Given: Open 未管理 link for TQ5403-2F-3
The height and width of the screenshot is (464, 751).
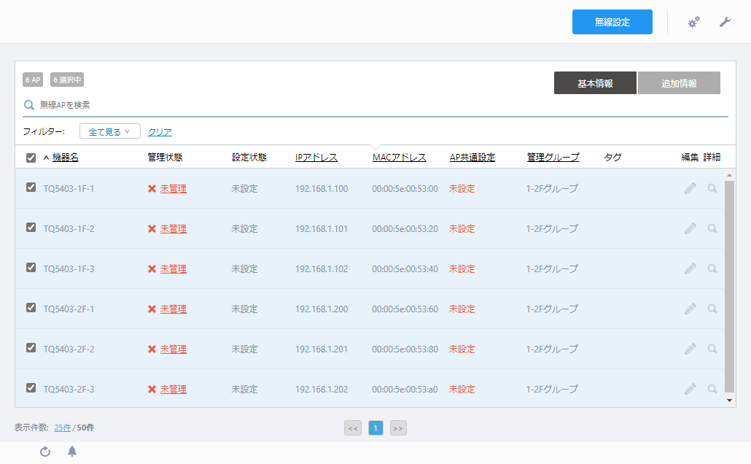Looking at the screenshot, I should [173, 390].
